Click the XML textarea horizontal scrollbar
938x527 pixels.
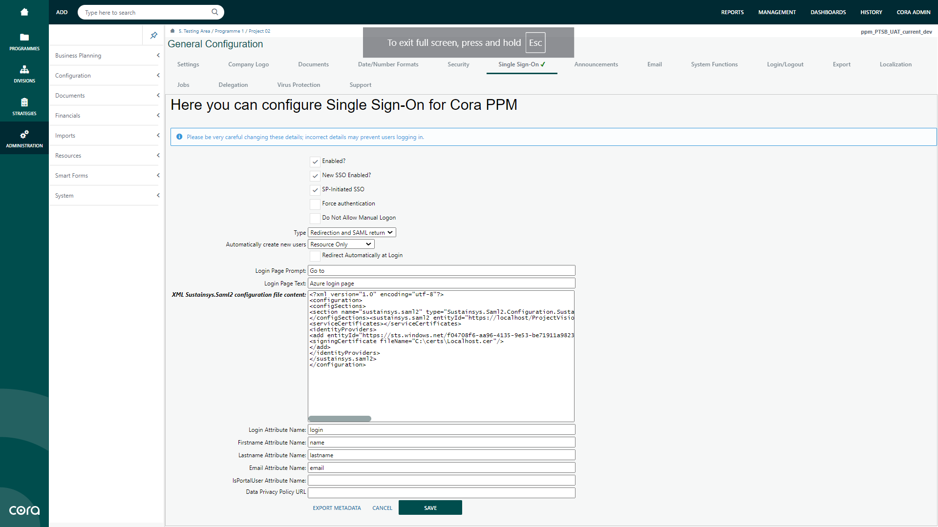(340, 419)
